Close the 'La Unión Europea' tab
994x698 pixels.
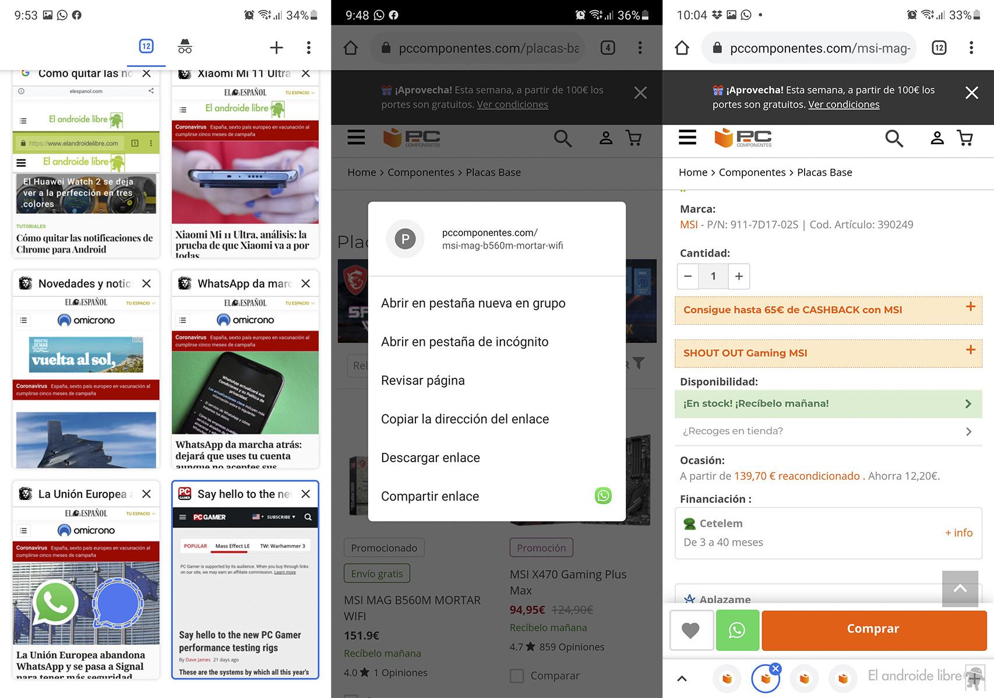[x=147, y=494]
